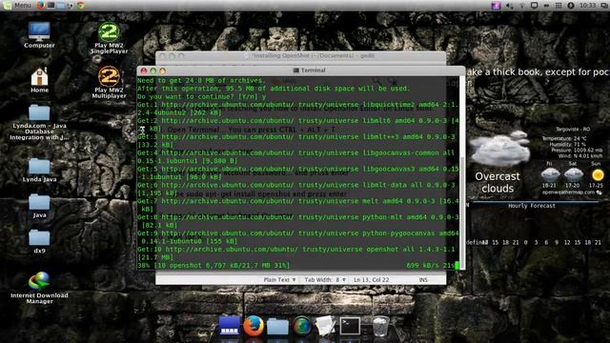Screen dimensions: 610x343
Task: Click the Hourly Forecast label
Action: coord(532,206)
